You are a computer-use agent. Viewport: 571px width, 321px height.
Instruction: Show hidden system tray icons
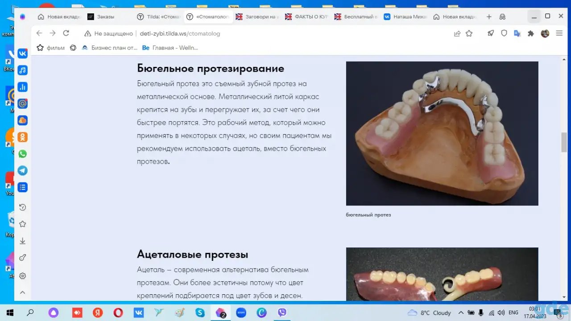[461, 313]
